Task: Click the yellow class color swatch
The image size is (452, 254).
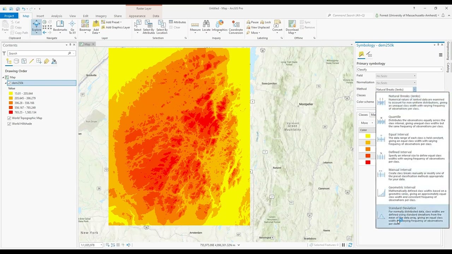Action: 368,136
